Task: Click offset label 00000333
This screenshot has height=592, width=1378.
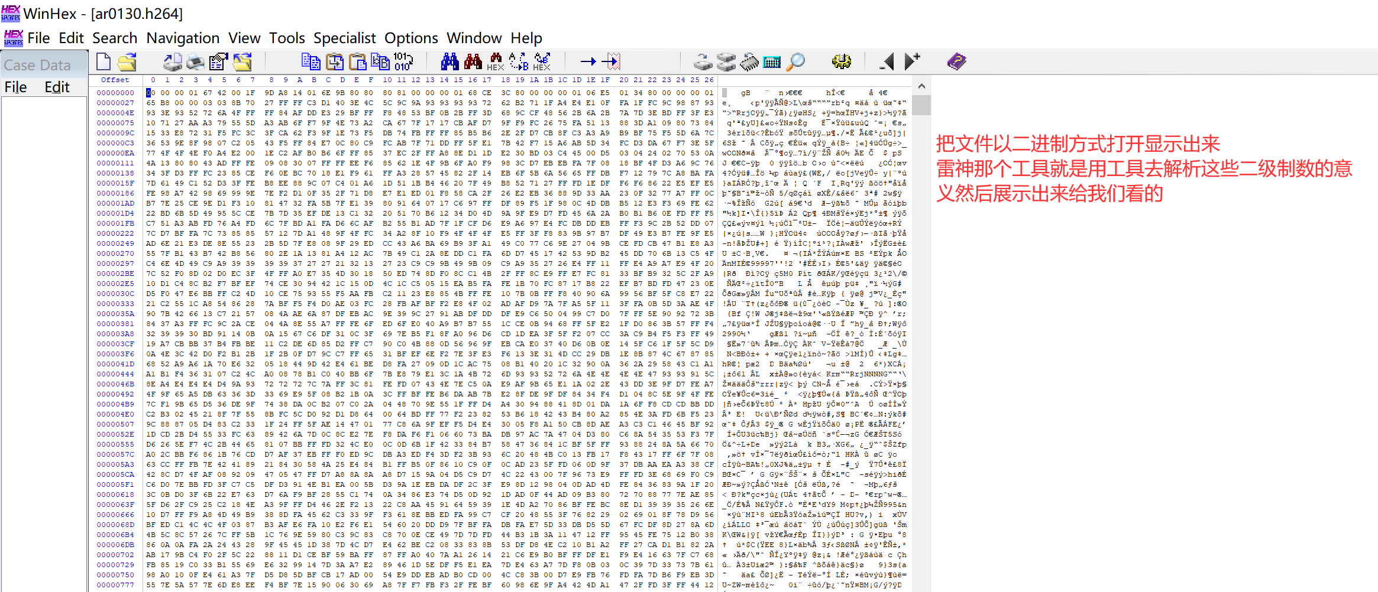Action: [115, 304]
